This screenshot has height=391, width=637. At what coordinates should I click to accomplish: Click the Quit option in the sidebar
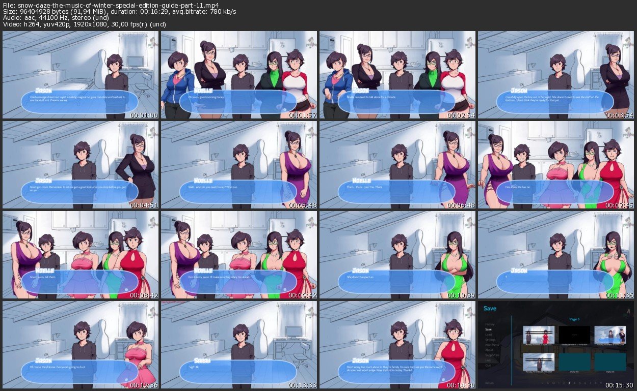[488, 365]
